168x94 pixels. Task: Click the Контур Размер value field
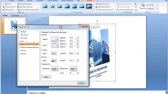point(73,61)
